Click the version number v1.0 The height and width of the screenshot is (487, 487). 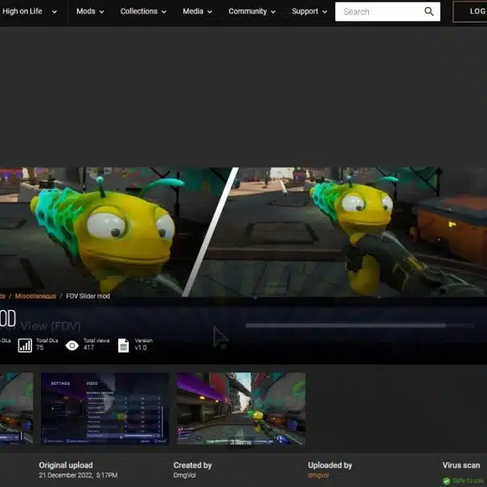coord(141,348)
